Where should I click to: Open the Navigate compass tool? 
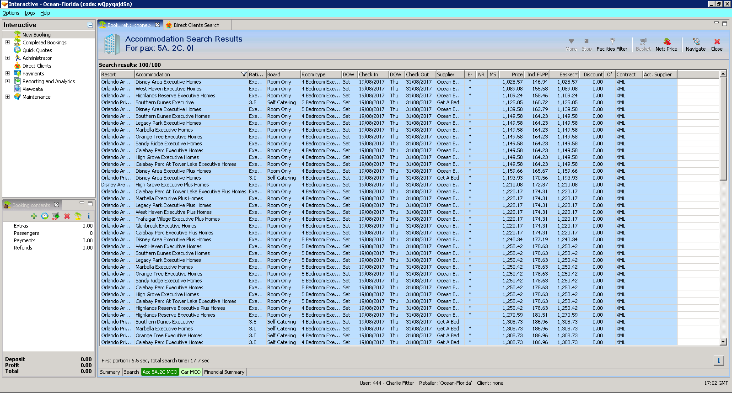[x=696, y=41]
